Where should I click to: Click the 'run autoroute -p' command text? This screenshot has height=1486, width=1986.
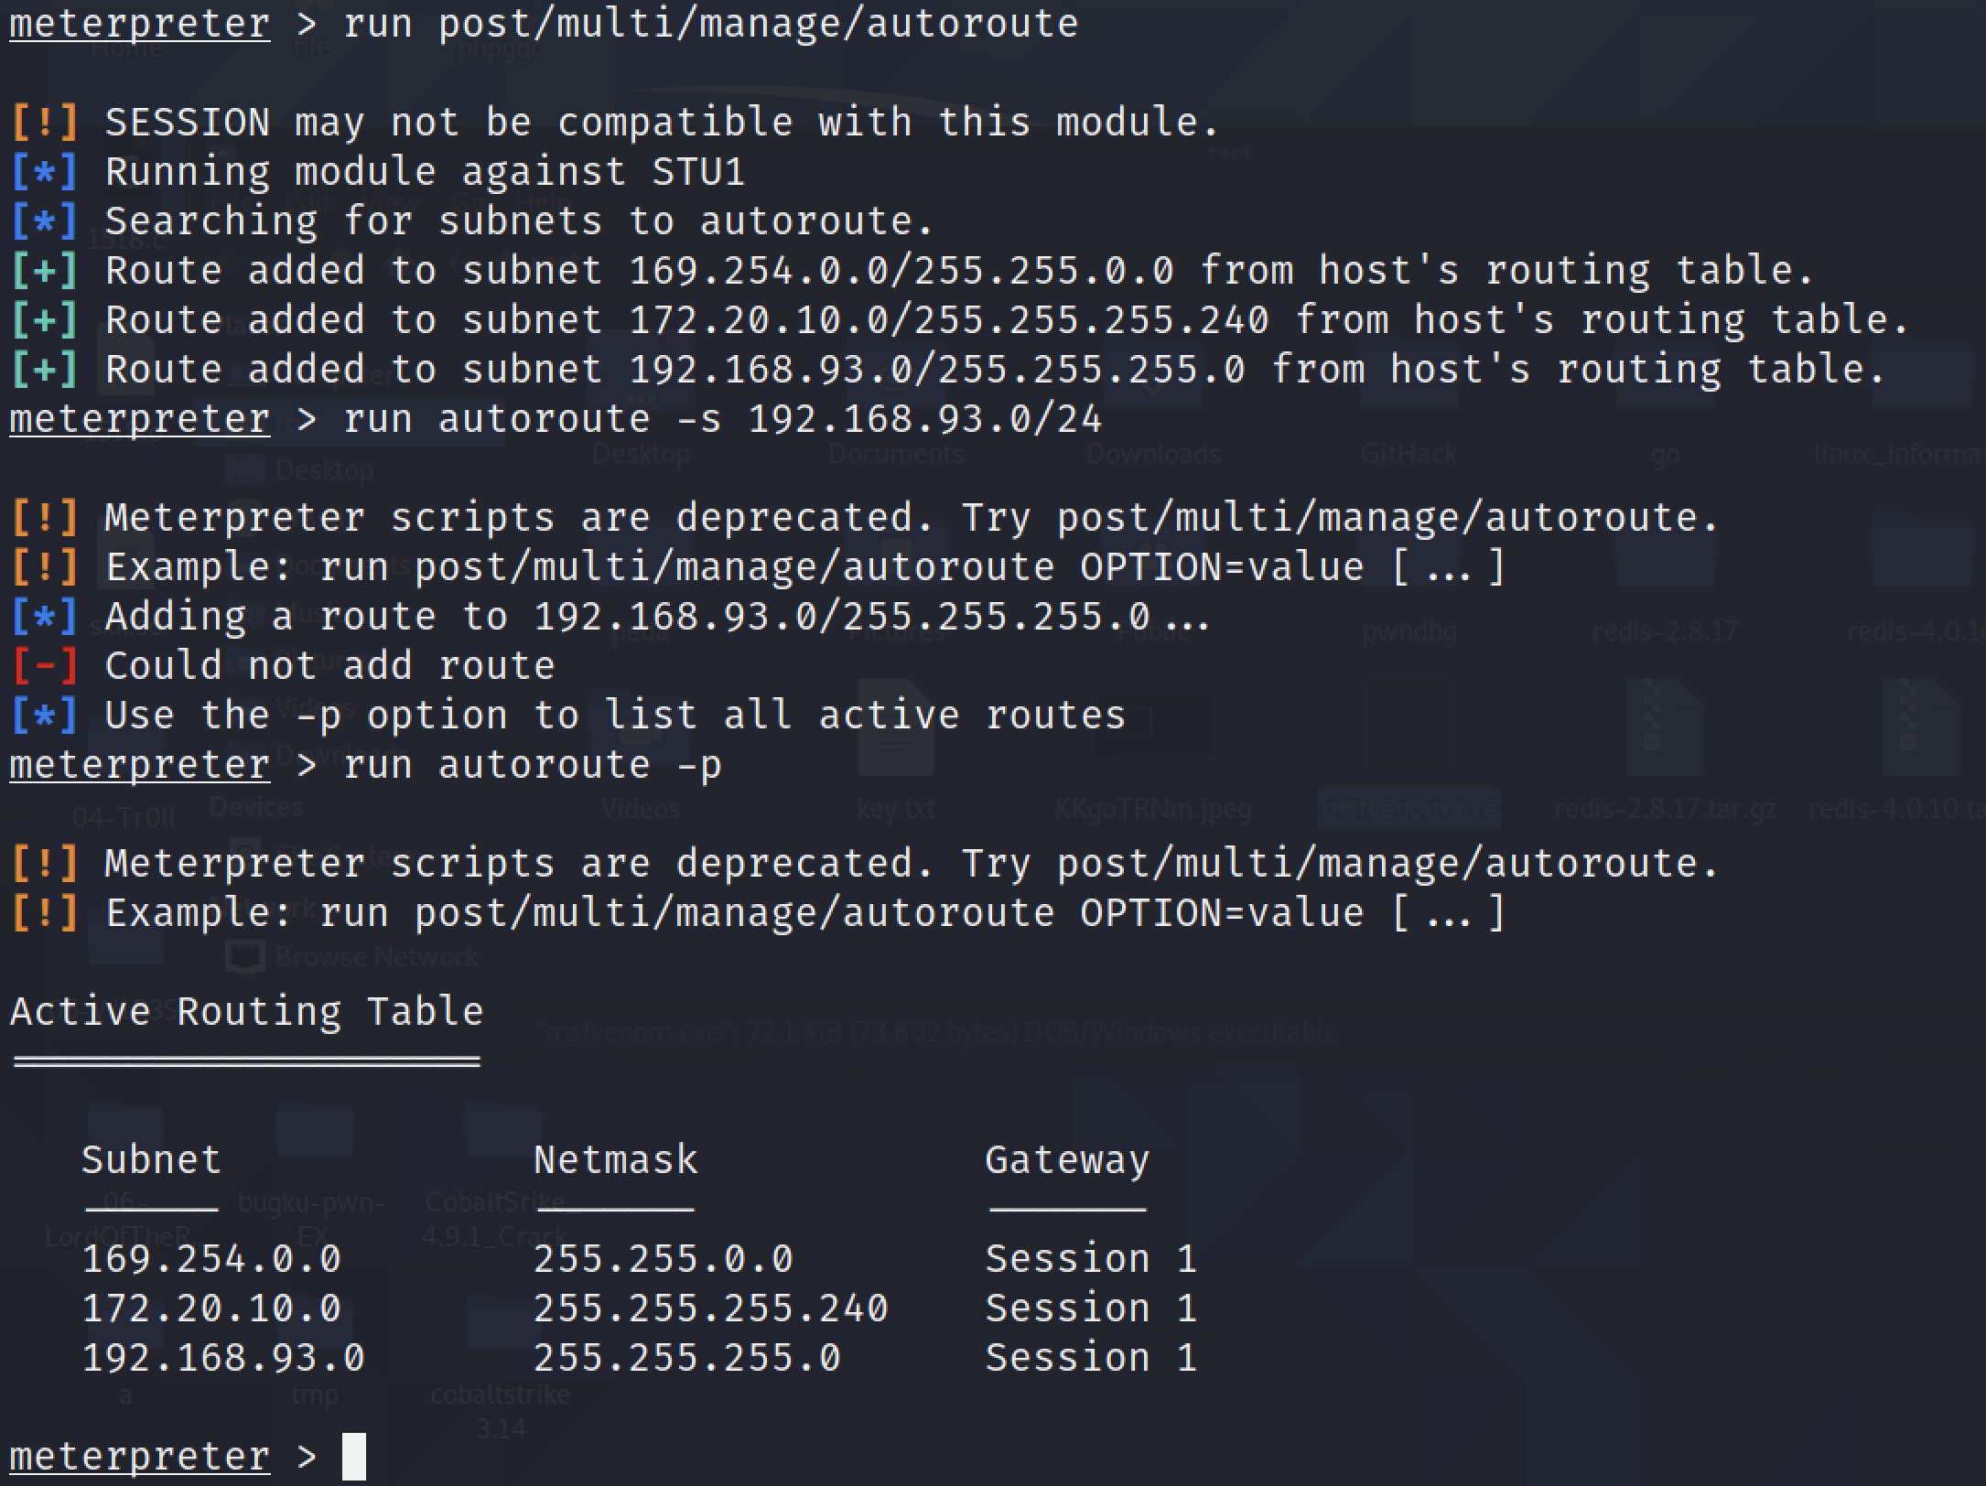(x=533, y=765)
